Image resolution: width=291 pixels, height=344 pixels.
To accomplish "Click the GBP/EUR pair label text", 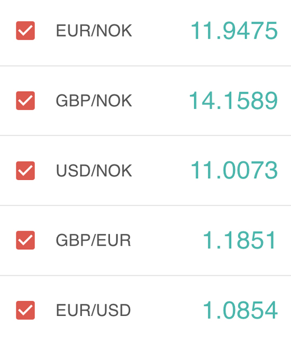I will pos(94,240).
